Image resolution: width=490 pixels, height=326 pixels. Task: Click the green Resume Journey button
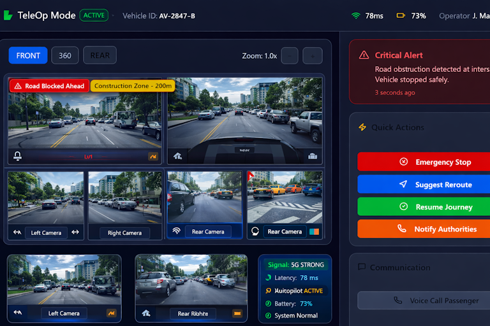pos(424,206)
